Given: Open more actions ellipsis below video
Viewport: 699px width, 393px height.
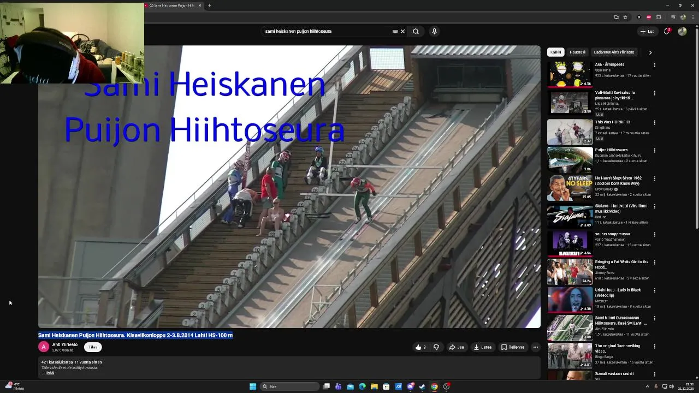Looking at the screenshot, I should pos(536,347).
